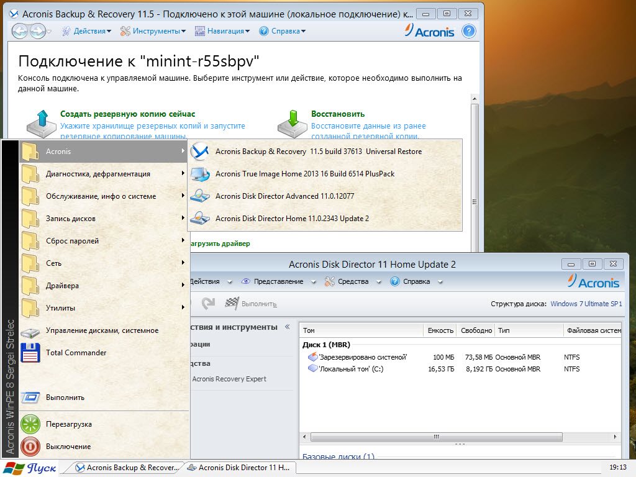Screen dimensions: 636x477
Task: Open Диагностика, дефрагментация folder
Action: point(104,174)
